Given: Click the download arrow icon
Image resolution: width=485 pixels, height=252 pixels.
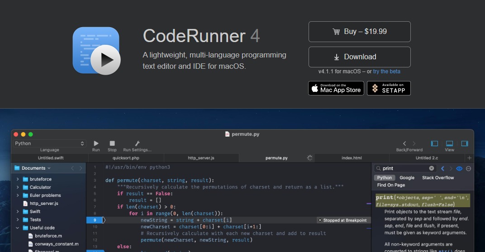Looking at the screenshot, I should [x=337, y=57].
